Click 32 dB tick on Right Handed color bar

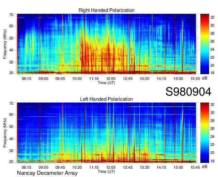point(212,17)
